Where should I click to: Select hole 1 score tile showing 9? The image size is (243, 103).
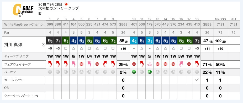pos(50,41)
